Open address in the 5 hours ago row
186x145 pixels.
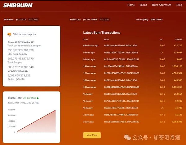coord(121,53)
